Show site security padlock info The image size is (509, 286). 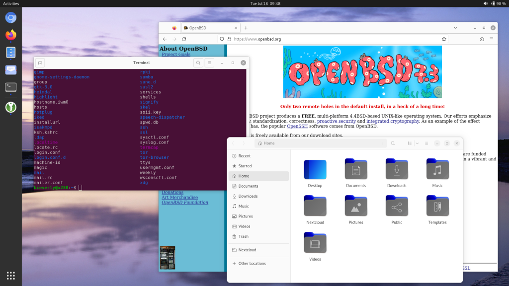[x=229, y=39]
